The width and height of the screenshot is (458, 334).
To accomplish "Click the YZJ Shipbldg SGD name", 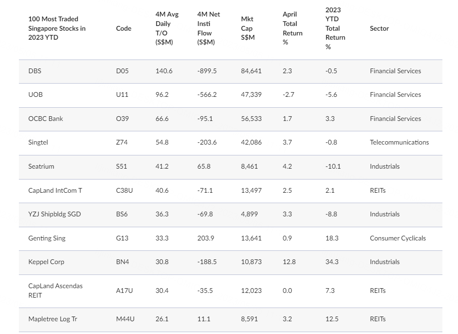I will (x=54, y=214).
